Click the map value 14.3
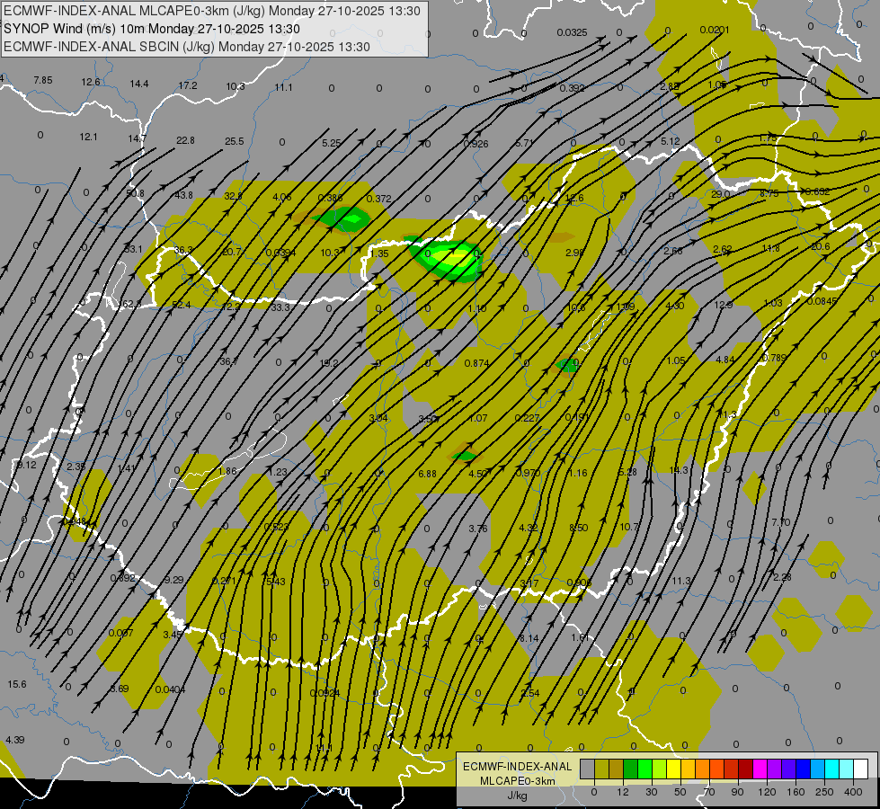Screen dimensions: 880x809 coord(679,470)
